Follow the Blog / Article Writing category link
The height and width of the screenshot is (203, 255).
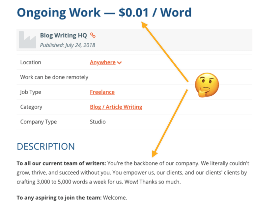[x=116, y=107]
